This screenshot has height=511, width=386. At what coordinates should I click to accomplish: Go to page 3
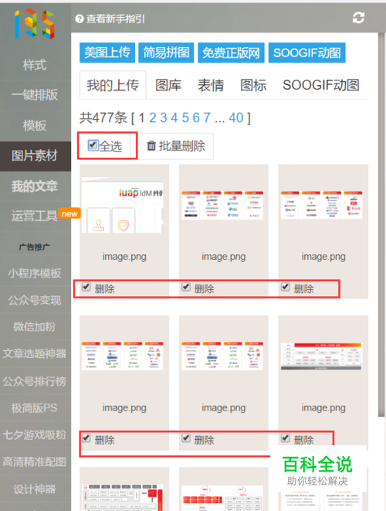pos(164,118)
